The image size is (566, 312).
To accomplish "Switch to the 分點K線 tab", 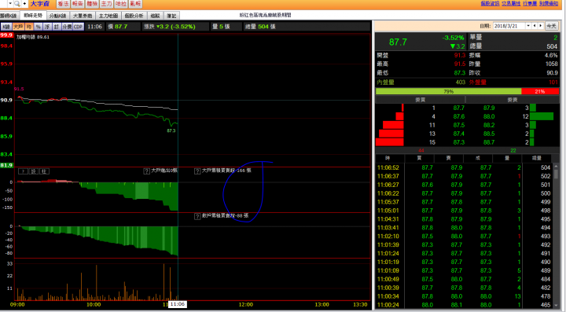I will [x=57, y=16].
